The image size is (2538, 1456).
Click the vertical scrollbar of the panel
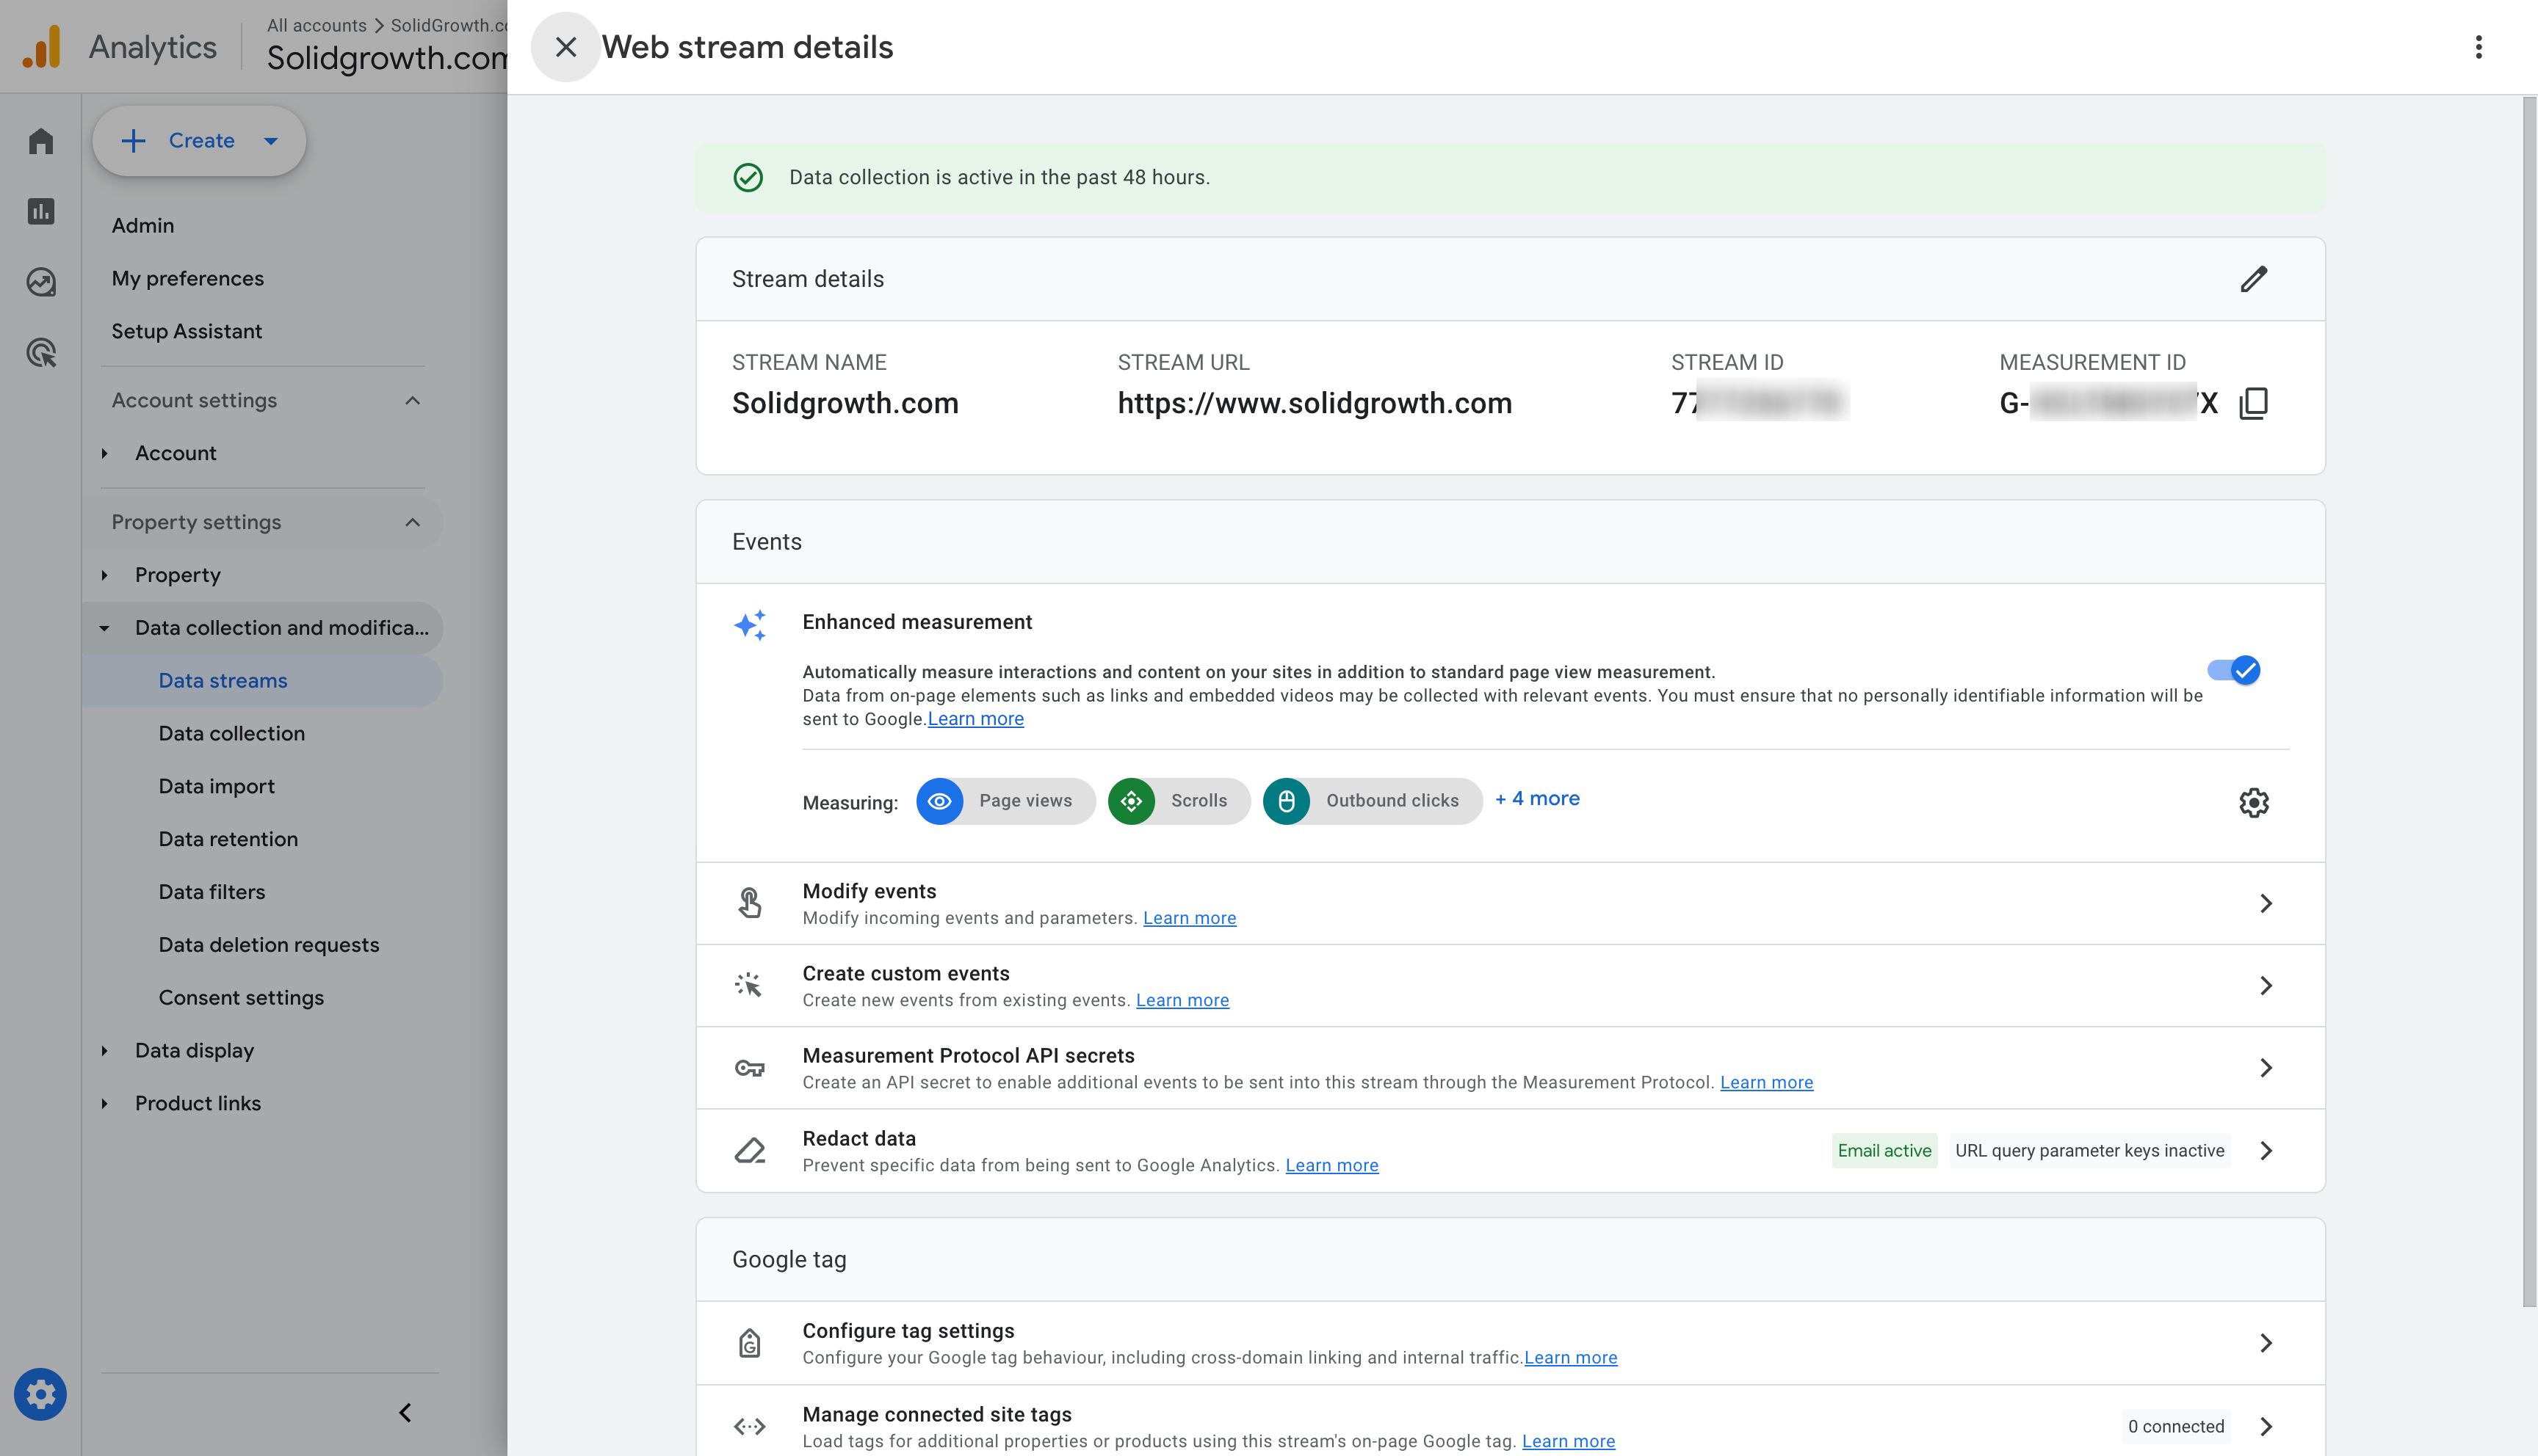coord(2529,700)
